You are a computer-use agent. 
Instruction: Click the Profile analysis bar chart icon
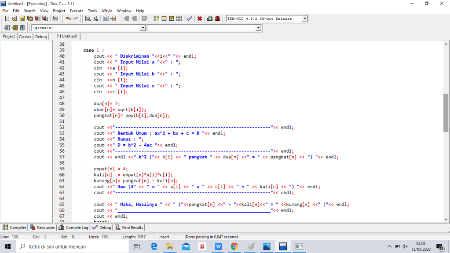point(210,18)
